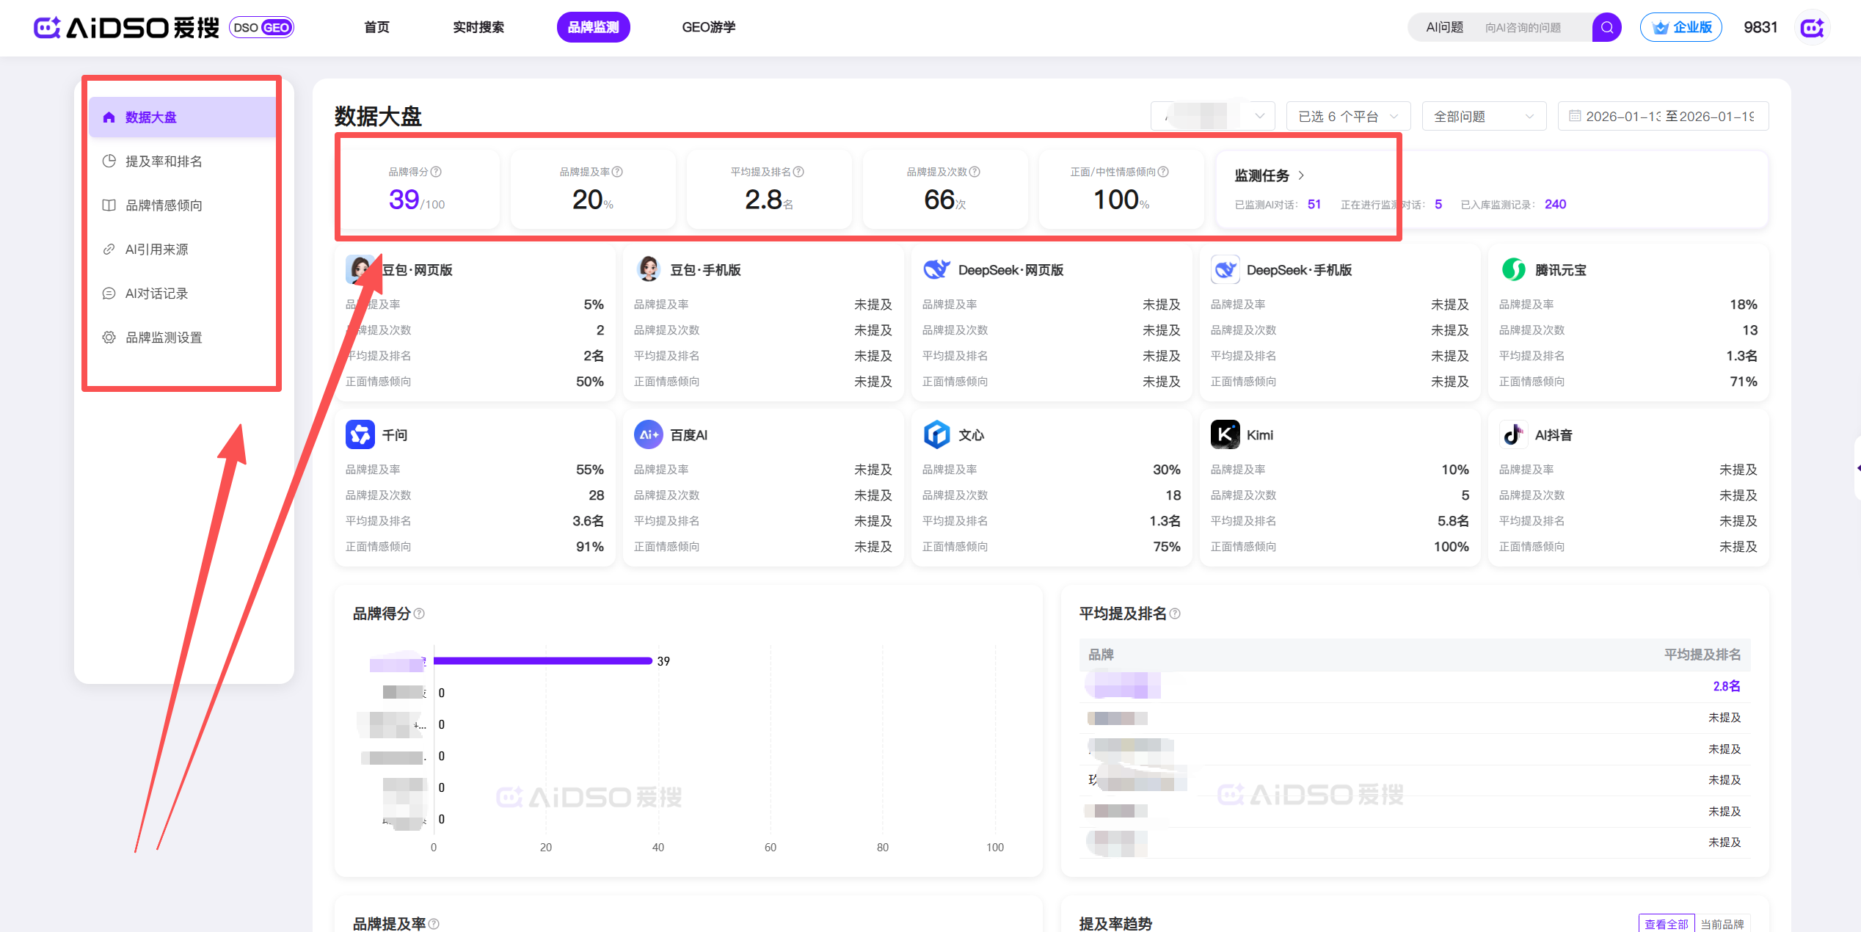Click the purple search magnifier icon
The width and height of the screenshot is (1861, 932).
[1606, 28]
